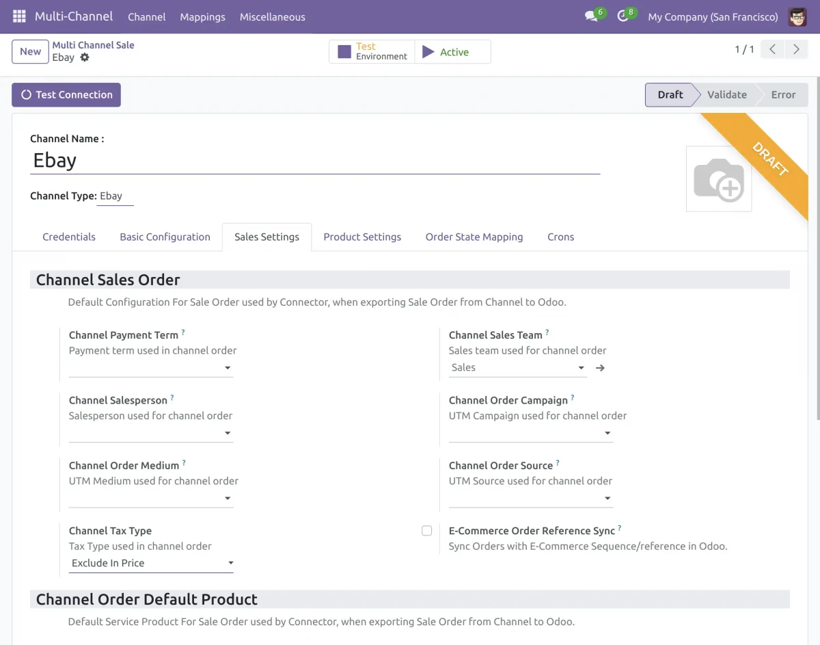Image resolution: width=820 pixels, height=645 pixels.
Task: Click the next record arrow in the pager
Action: click(x=796, y=49)
